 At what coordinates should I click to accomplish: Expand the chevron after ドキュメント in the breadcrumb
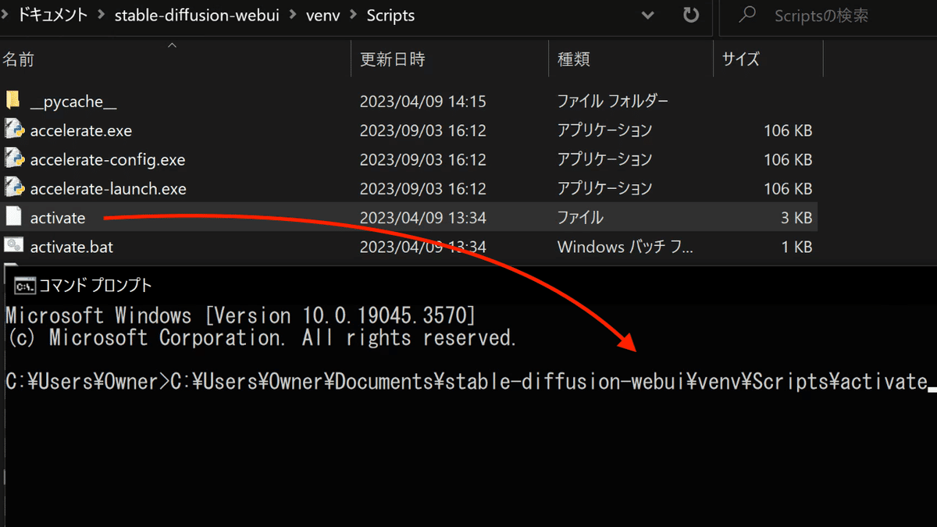click(x=102, y=16)
